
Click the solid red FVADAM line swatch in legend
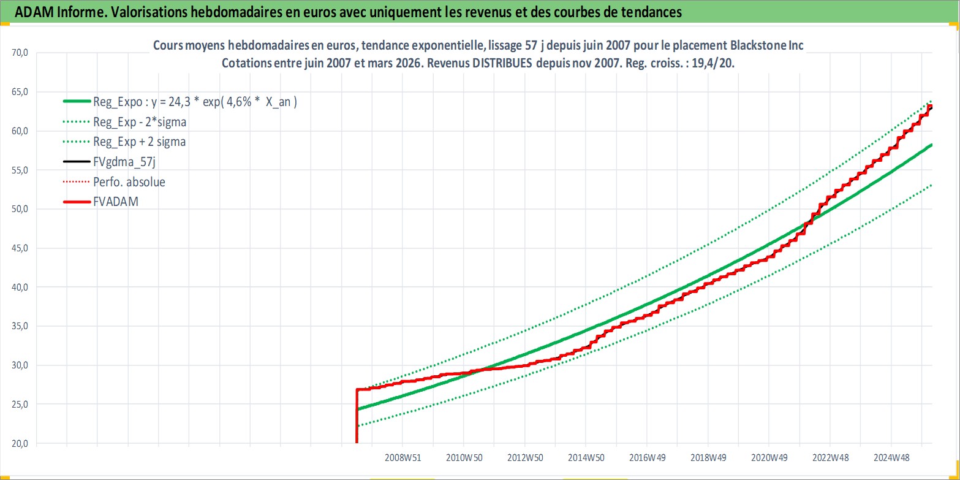76,202
